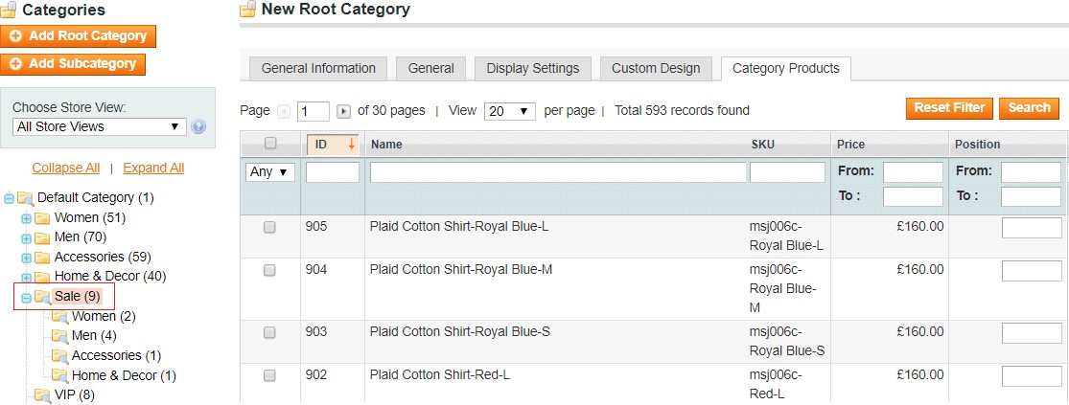The height and width of the screenshot is (405, 1069).
Task: Click previous page arrow icon
Action: (x=284, y=111)
